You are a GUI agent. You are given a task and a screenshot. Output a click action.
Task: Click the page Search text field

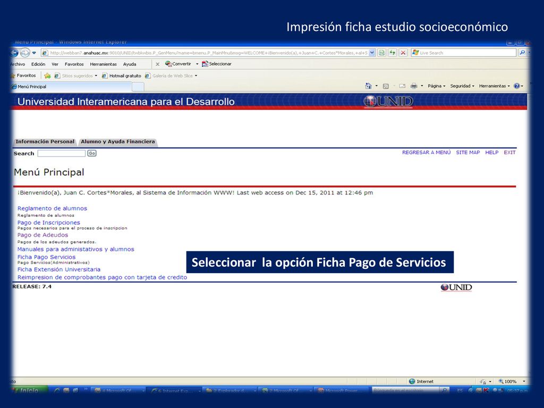(62, 154)
